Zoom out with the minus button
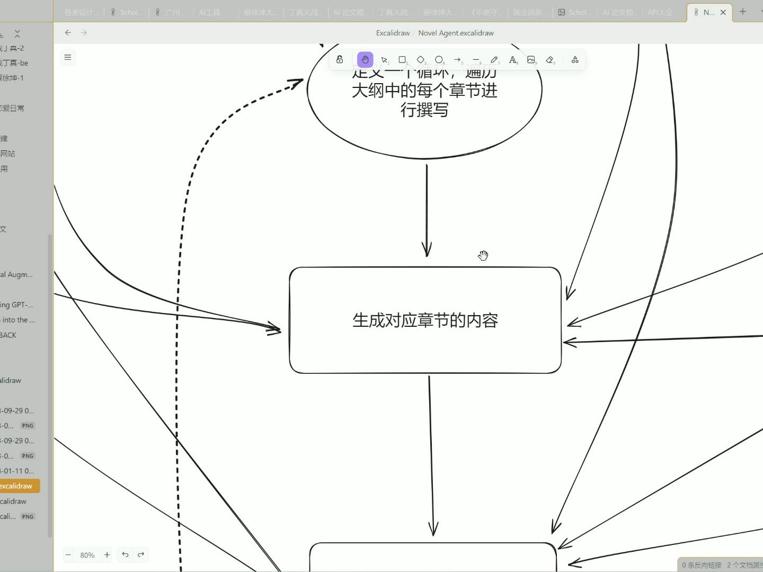Screen dimensions: 763x572 coord(68,555)
